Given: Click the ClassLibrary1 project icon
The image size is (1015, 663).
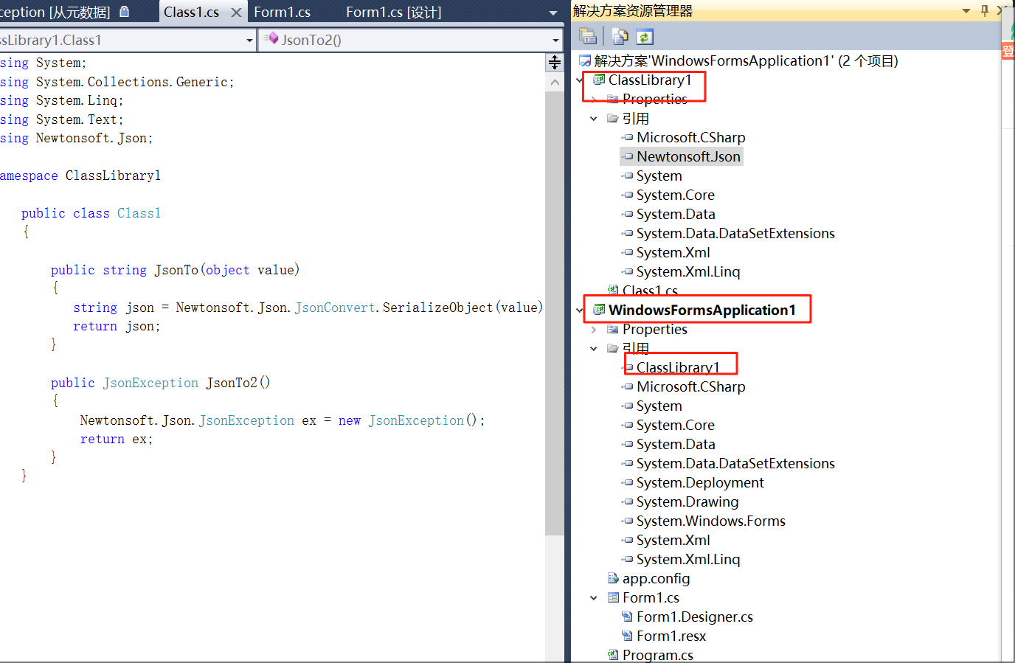Looking at the screenshot, I should click(x=599, y=80).
